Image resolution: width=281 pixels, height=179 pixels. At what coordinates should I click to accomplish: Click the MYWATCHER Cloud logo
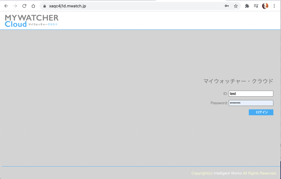point(31,21)
